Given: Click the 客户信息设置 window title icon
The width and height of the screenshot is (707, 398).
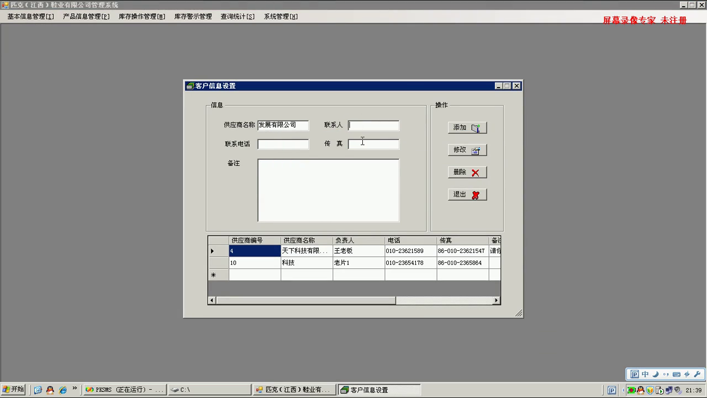Looking at the screenshot, I should [x=190, y=86].
